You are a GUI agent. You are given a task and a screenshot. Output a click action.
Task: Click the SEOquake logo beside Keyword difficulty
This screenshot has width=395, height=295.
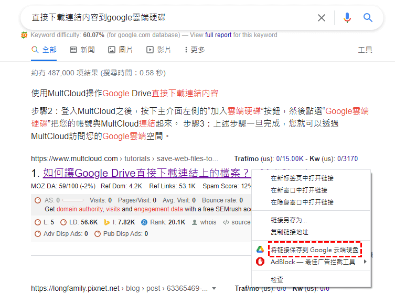24,35
